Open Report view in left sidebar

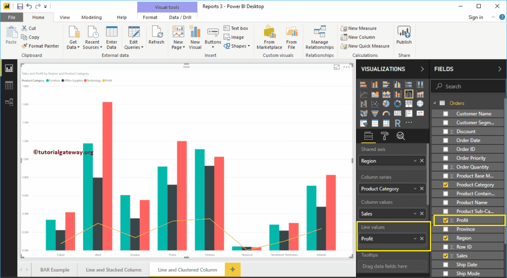(9, 68)
